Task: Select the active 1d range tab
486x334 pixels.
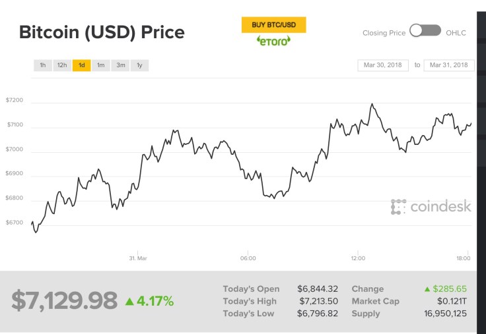Action: (82, 65)
